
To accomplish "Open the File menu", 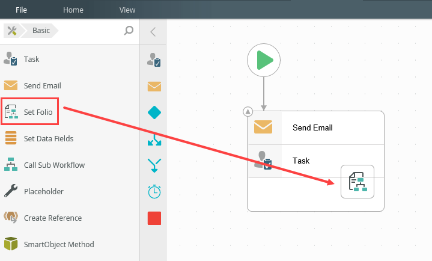I will [21, 10].
